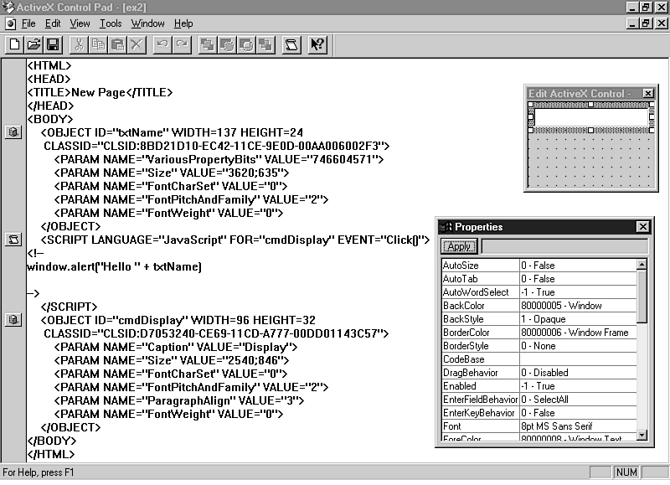Click the '0 - Disabled' value
The height and width of the screenshot is (485, 670).
tap(545, 373)
